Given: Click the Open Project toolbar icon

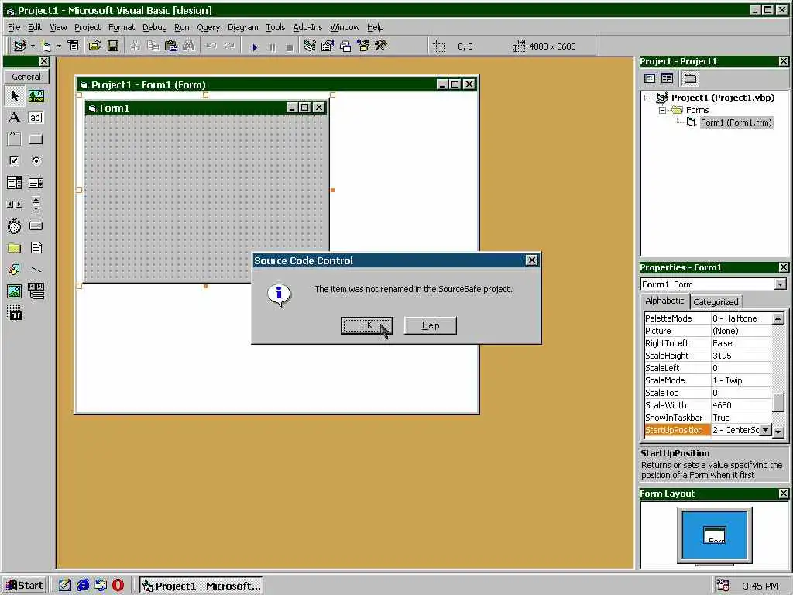Looking at the screenshot, I should point(94,46).
